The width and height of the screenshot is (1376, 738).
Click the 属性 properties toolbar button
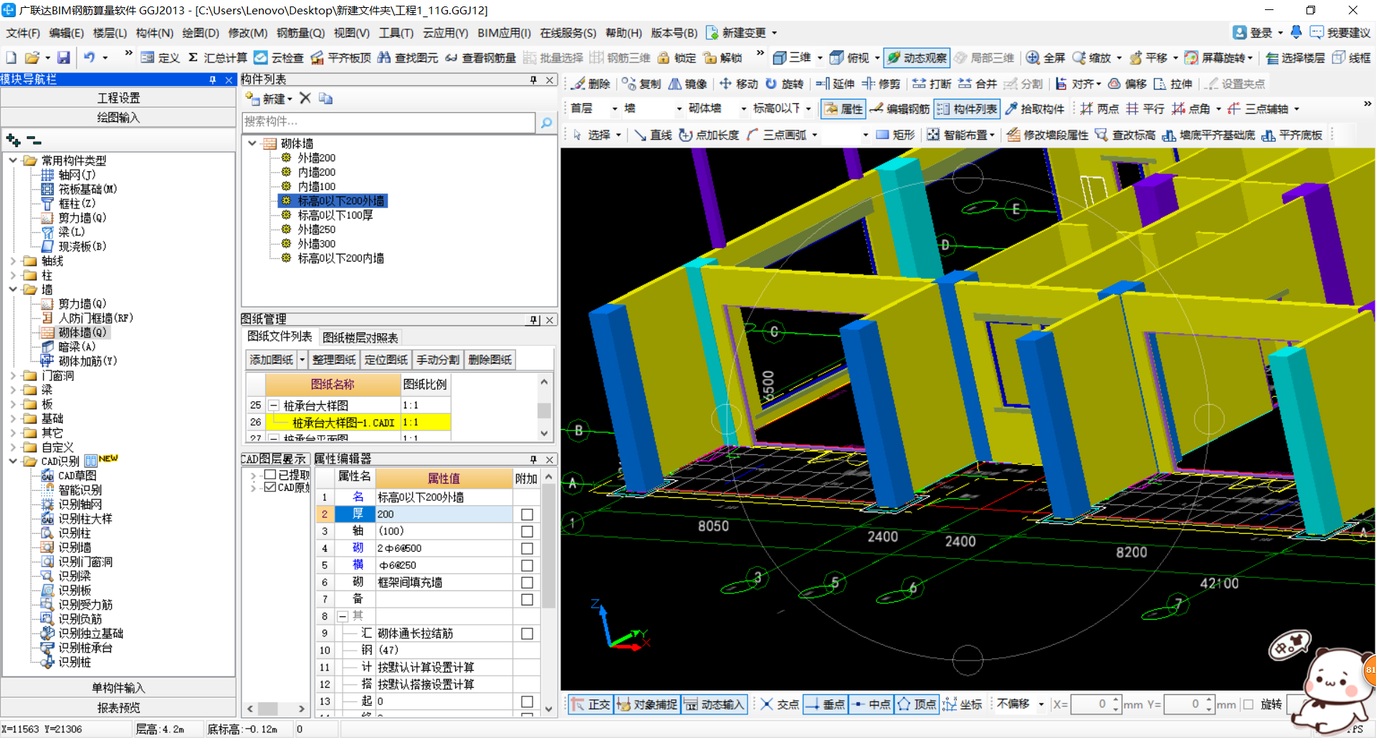coord(843,109)
